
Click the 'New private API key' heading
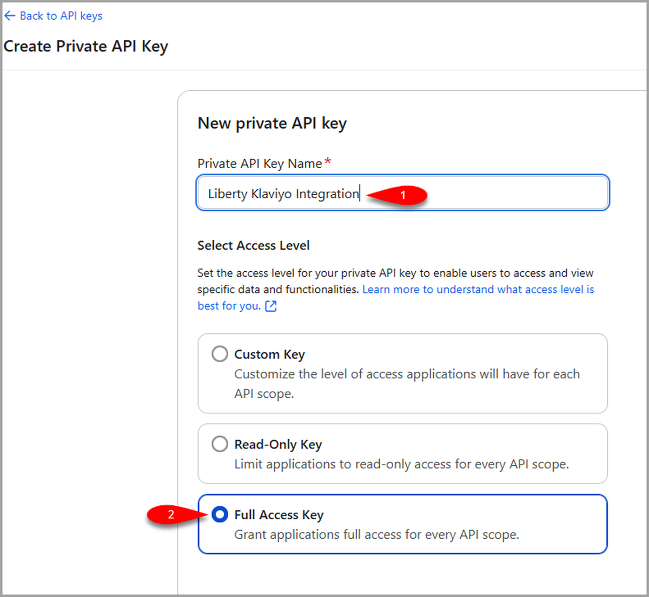point(272,123)
